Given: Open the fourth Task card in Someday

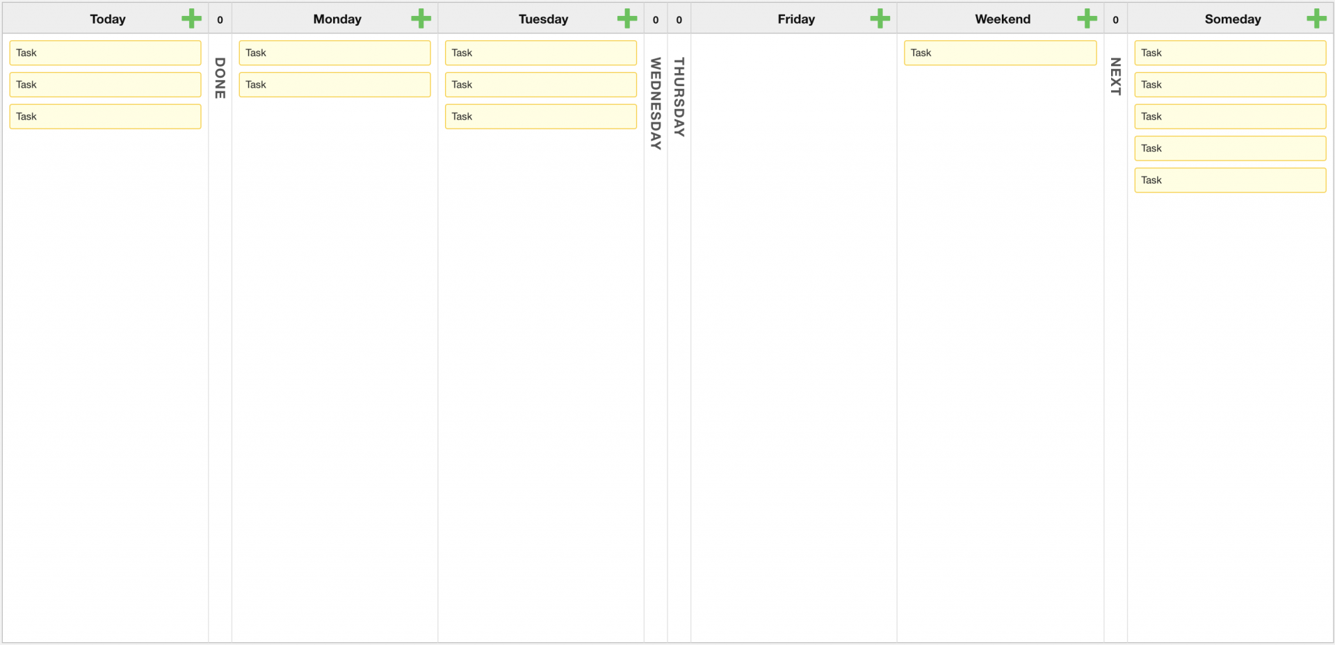Looking at the screenshot, I should pyautogui.click(x=1230, y=149).
